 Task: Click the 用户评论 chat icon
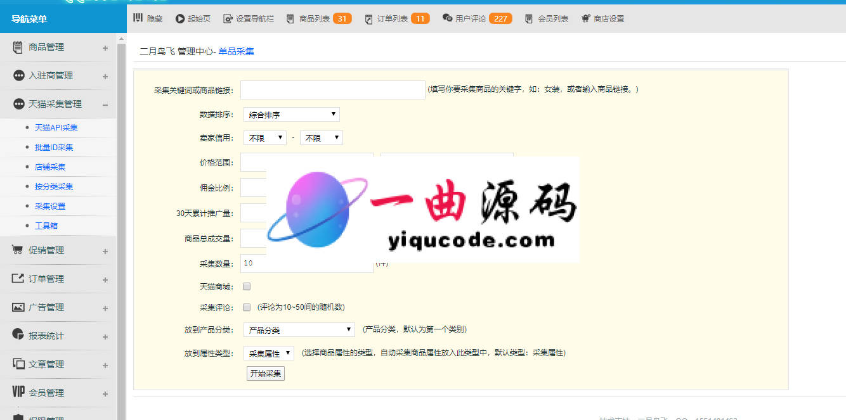click(x=447, y=18)
